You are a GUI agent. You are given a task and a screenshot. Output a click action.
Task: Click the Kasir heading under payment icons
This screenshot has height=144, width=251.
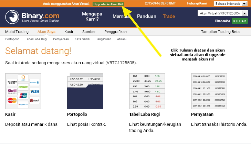[10, 114]
